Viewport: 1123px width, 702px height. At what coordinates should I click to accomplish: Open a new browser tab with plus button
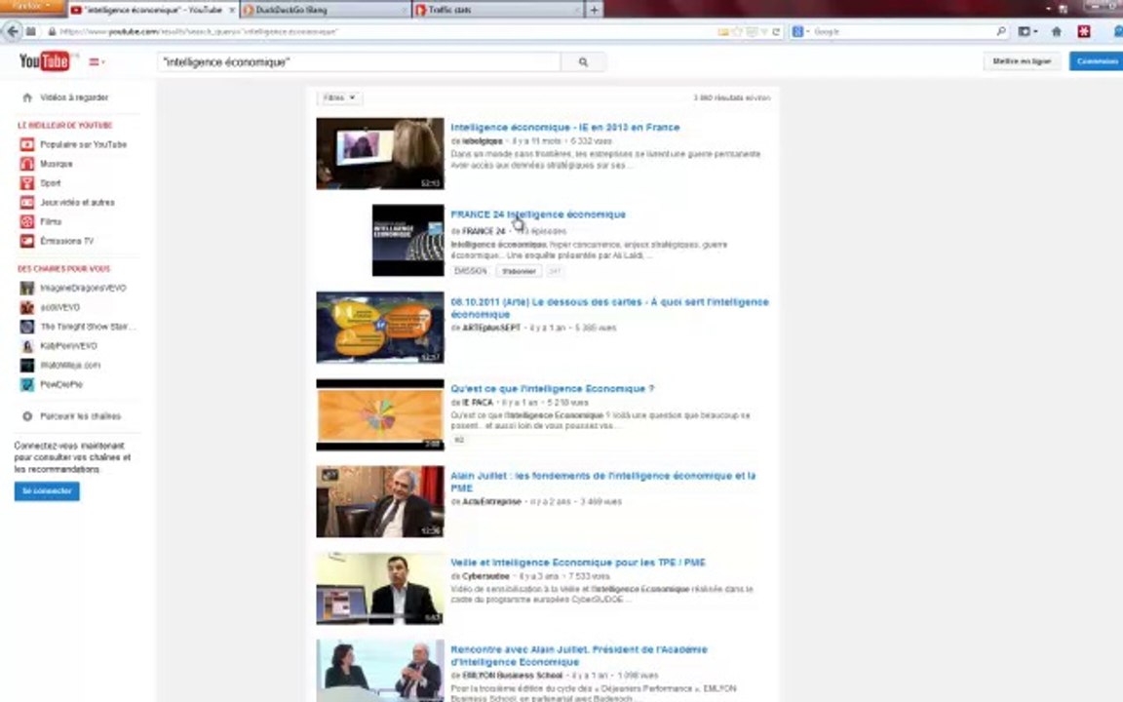point(594,10)
